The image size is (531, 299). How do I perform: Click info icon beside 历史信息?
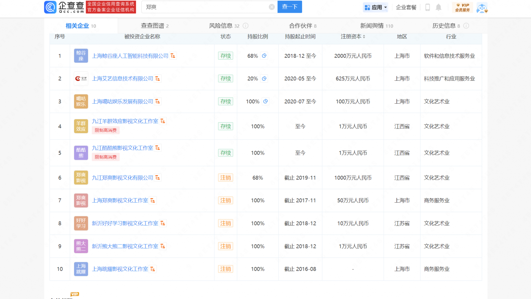[x=466, y=26]
